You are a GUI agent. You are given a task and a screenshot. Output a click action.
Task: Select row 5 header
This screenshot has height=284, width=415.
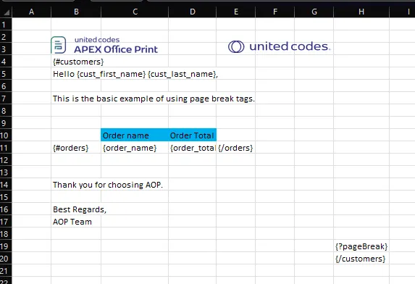coord(6,74)
